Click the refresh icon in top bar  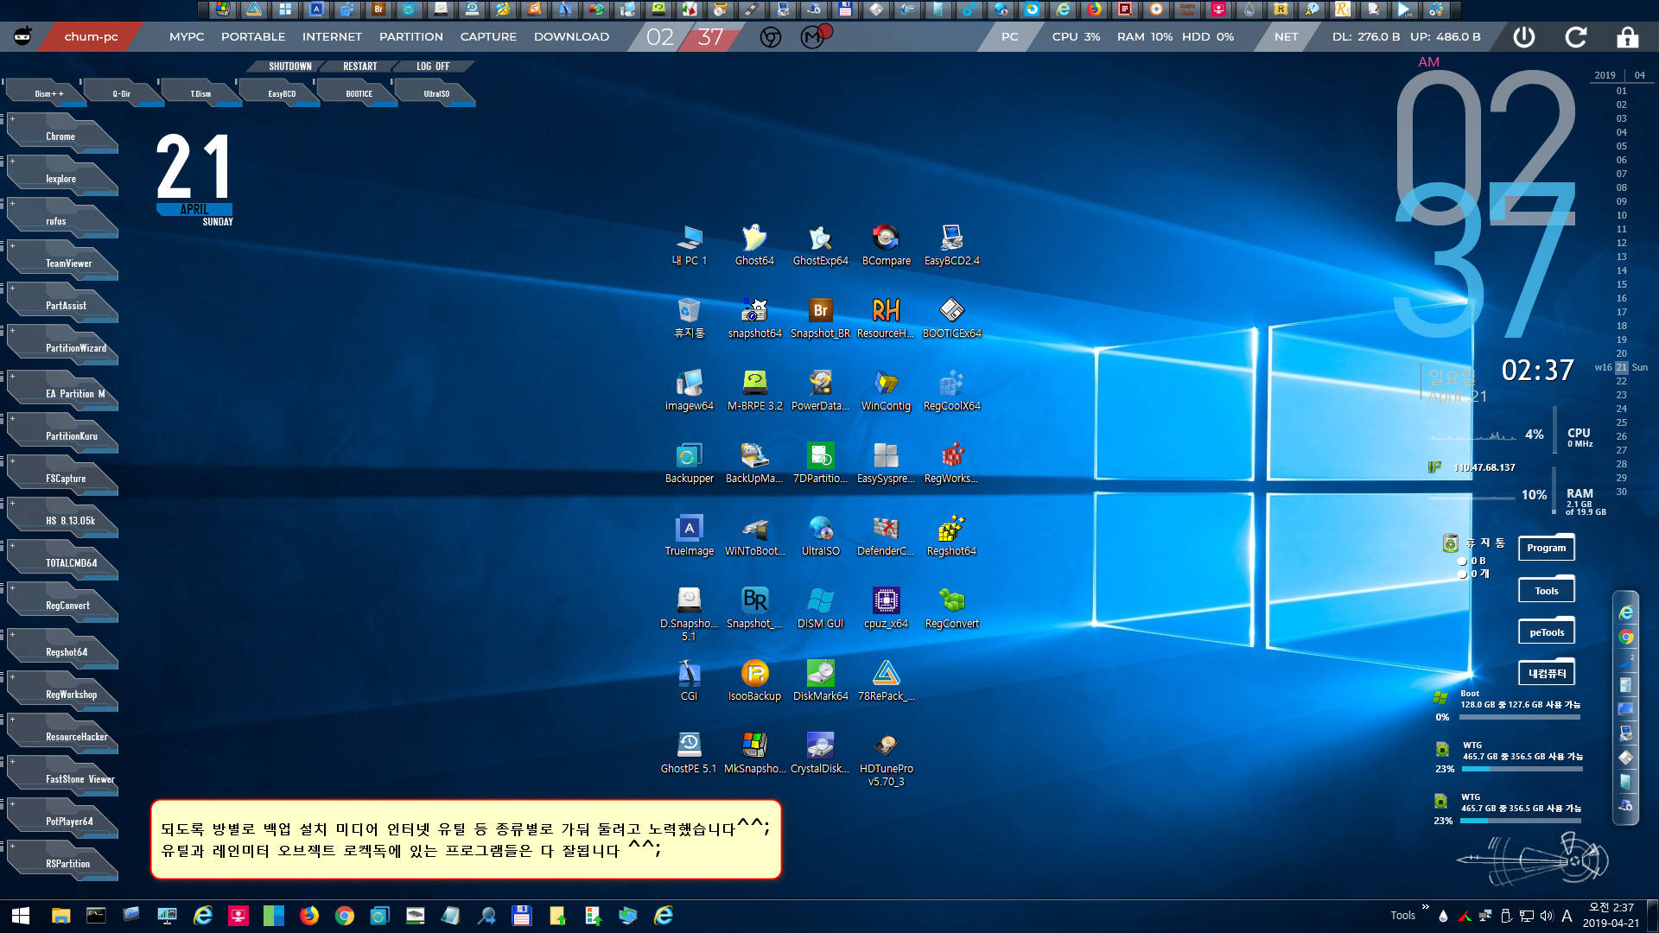1576,37
